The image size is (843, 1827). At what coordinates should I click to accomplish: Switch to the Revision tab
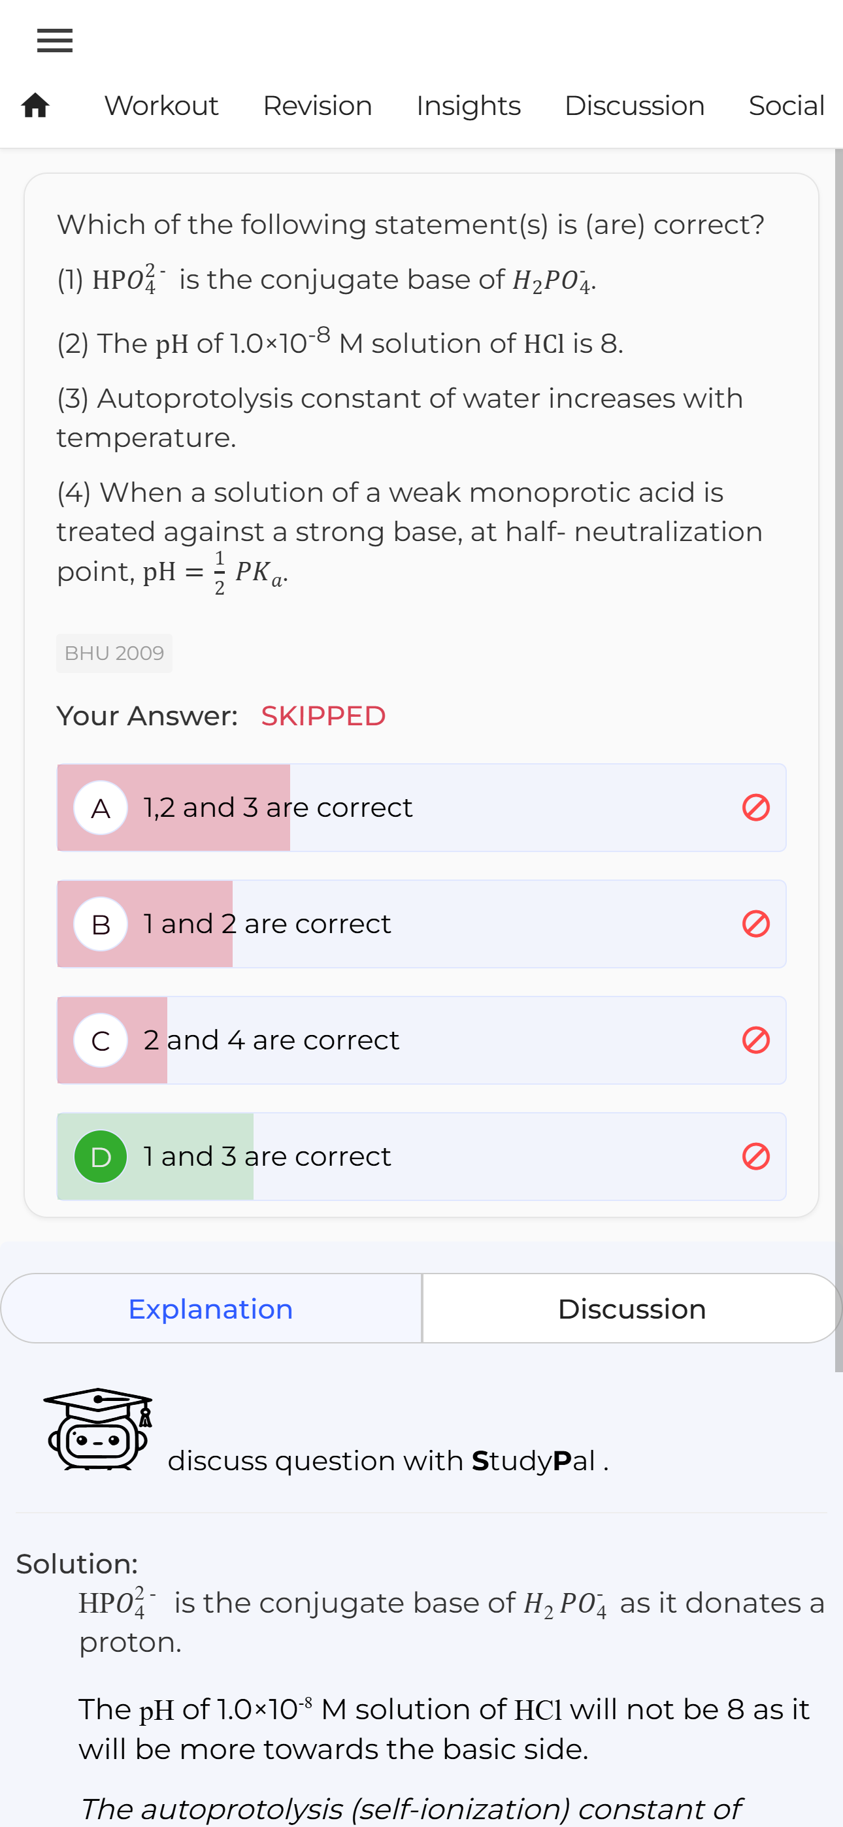(317, 106)
